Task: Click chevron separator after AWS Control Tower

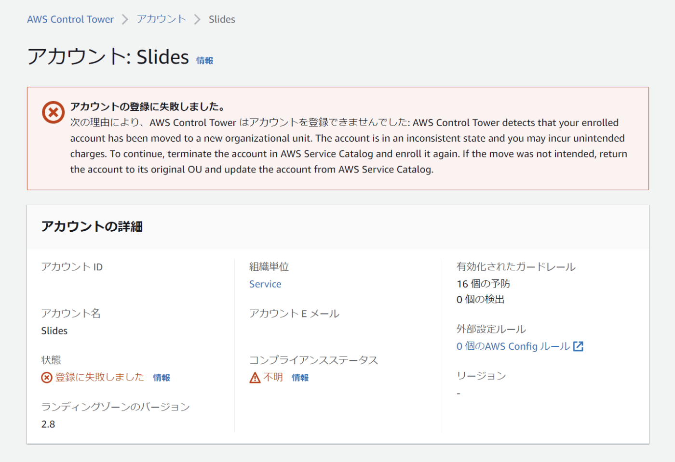Action: (125, 19)
